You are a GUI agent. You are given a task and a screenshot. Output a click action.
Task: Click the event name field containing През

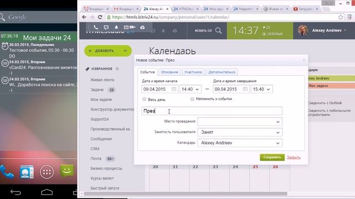click(x=212, y=111)
